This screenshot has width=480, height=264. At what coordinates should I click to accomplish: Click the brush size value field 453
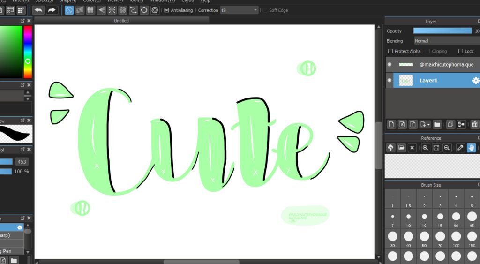click(x=22, y=162)
